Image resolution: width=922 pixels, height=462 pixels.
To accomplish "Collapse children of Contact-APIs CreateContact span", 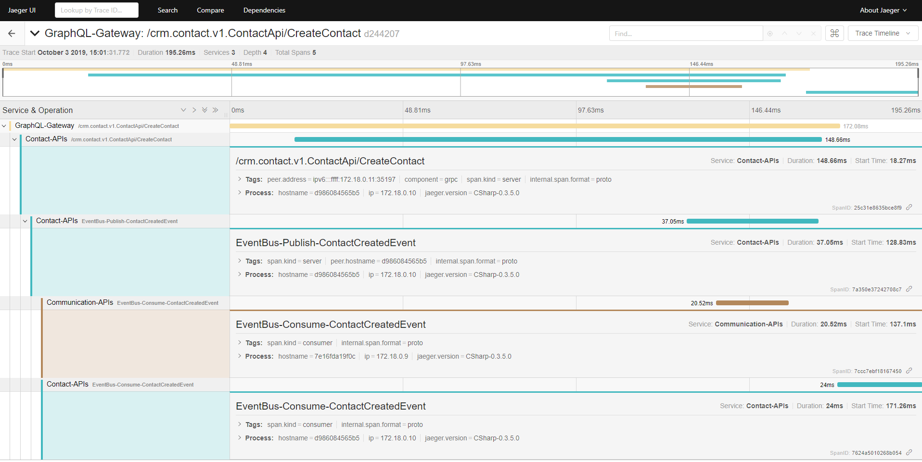I will click(x=14, y=139).
